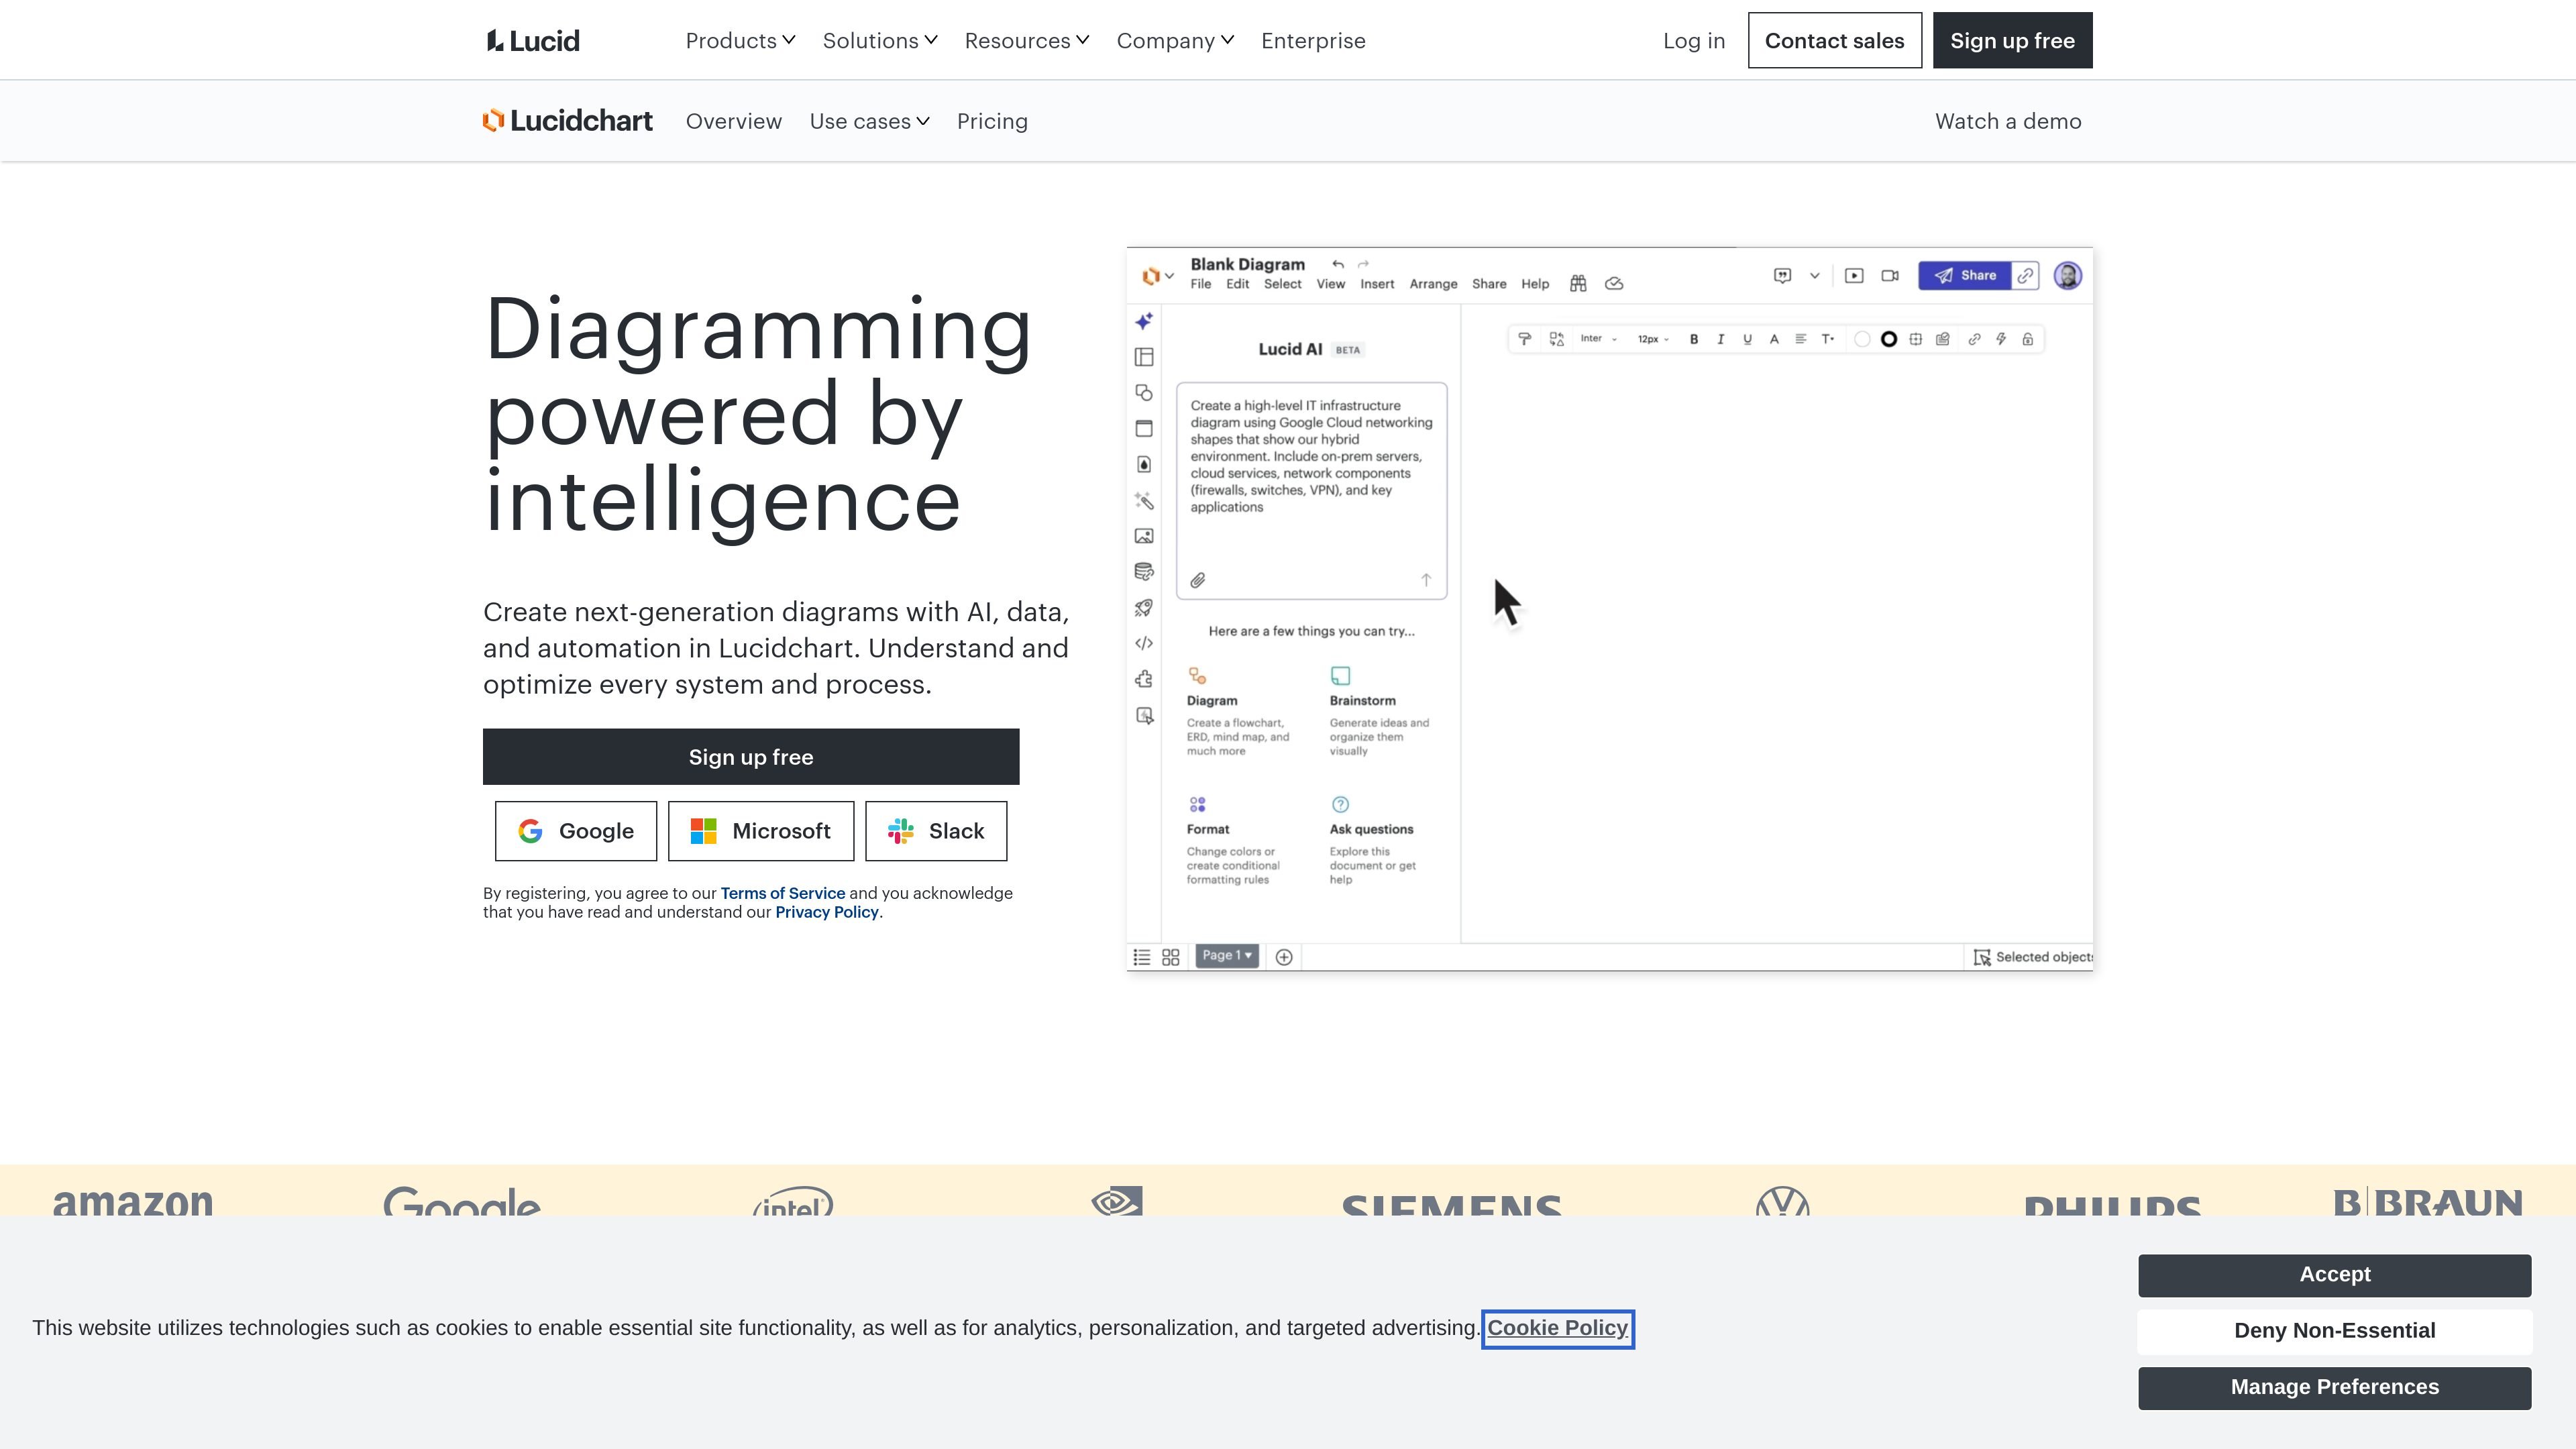2576x1449 pixels.
Task: Click the lightning bolt action icon
Action: [x=2001, y=339]
